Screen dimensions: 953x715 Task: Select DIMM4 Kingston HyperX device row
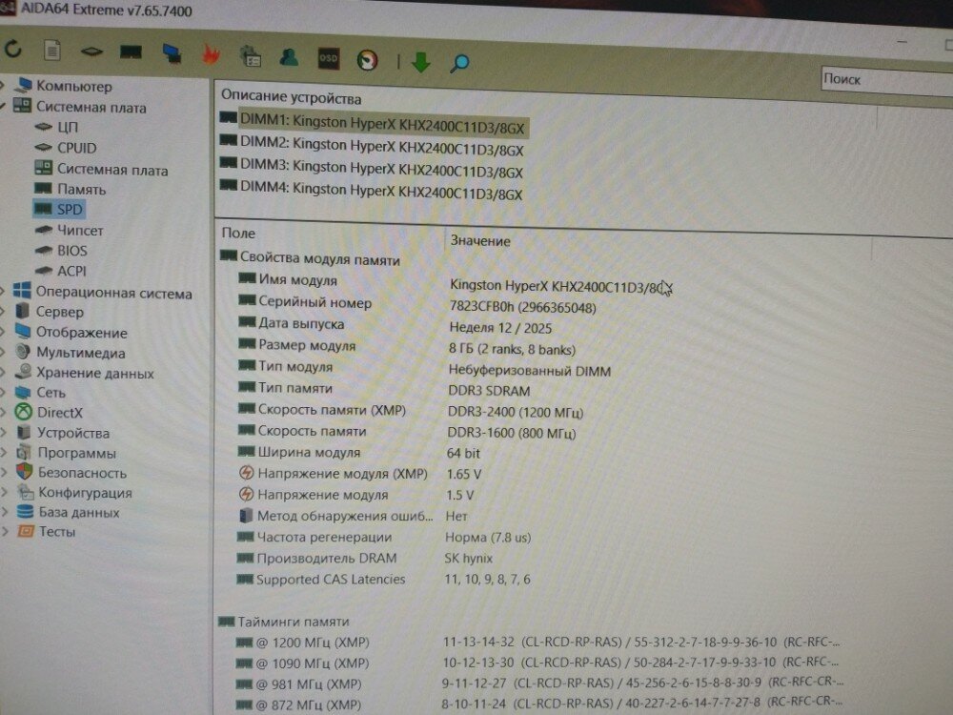pos(372,191)
